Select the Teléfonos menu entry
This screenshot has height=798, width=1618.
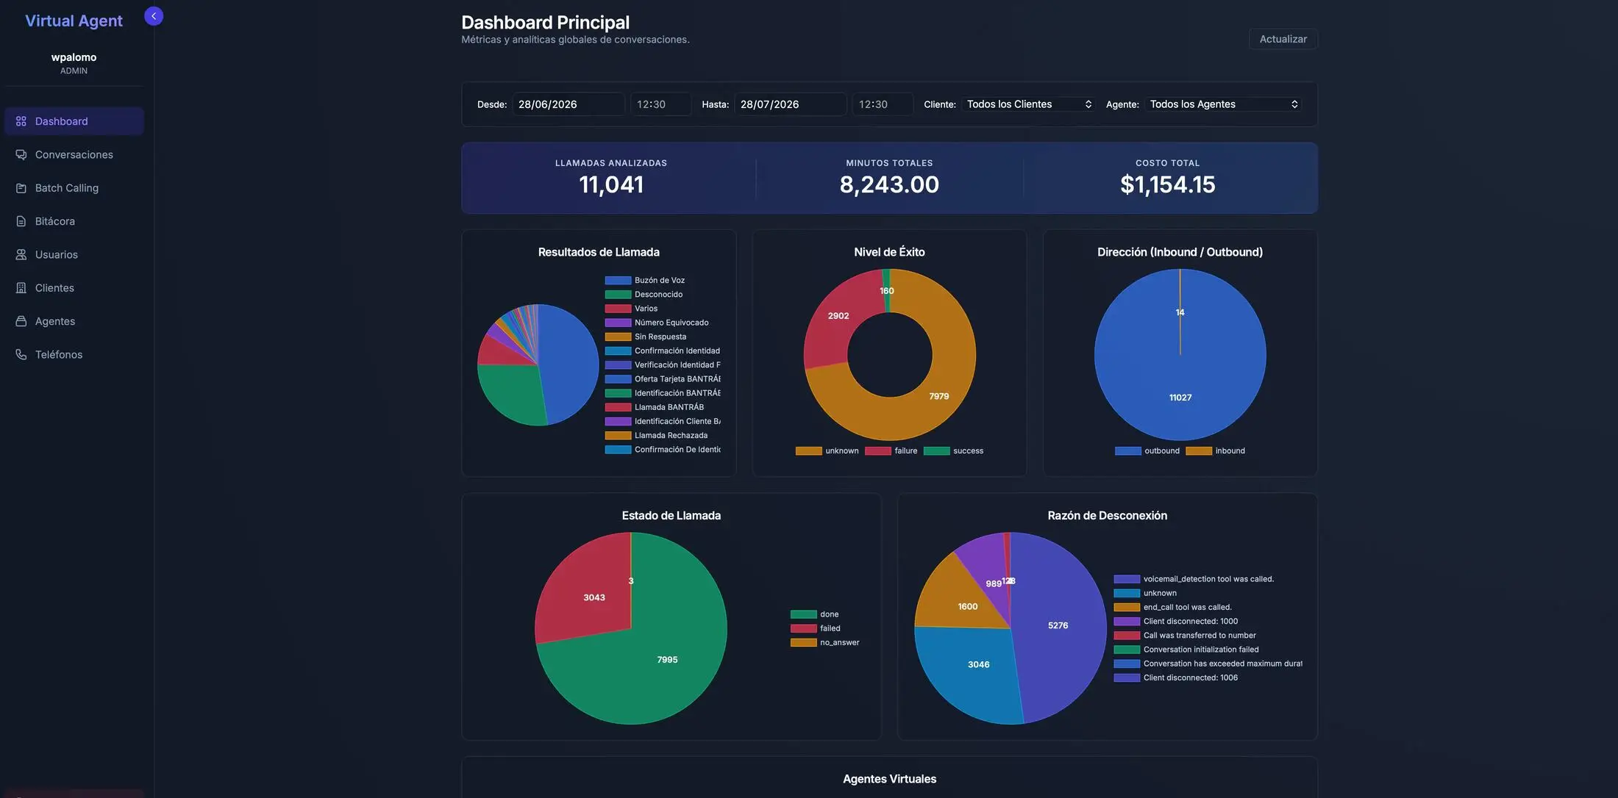click(x=74, y=354)
